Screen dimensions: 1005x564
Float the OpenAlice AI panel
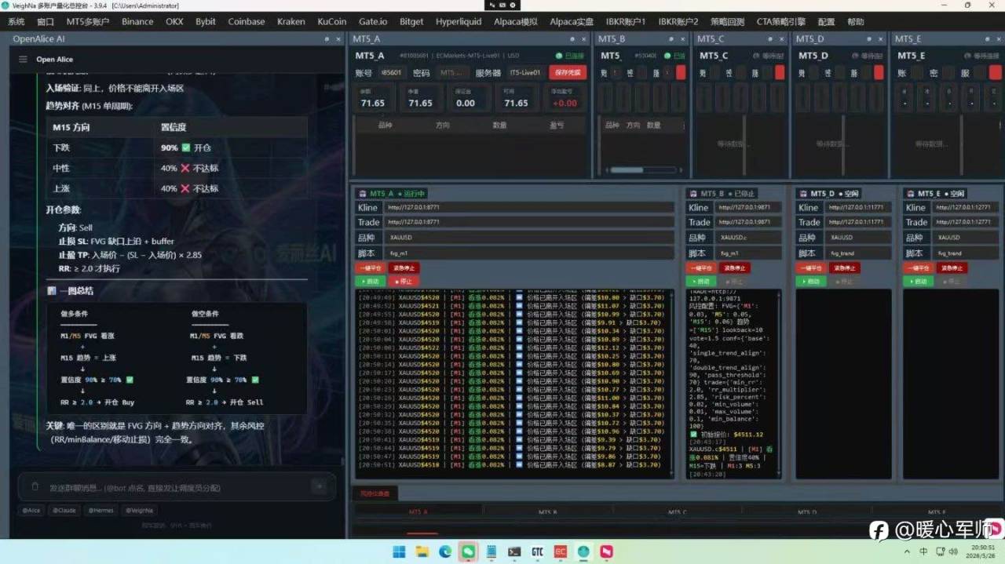pyautogui.click(x=327, y=38)
